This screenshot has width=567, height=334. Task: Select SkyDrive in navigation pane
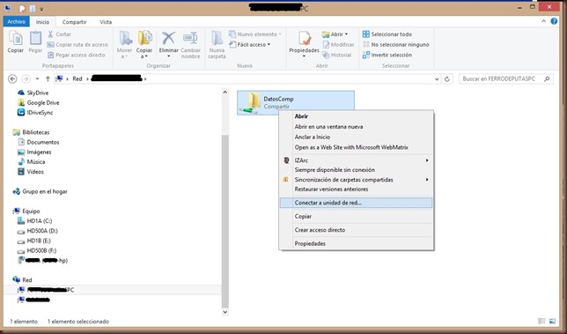[x=33, y=93]
